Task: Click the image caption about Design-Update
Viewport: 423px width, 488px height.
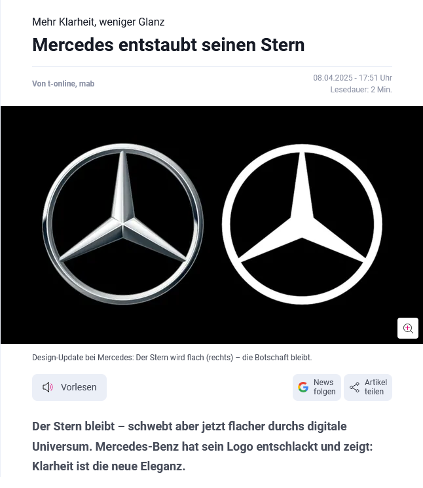Action: [x=172, y=358]
